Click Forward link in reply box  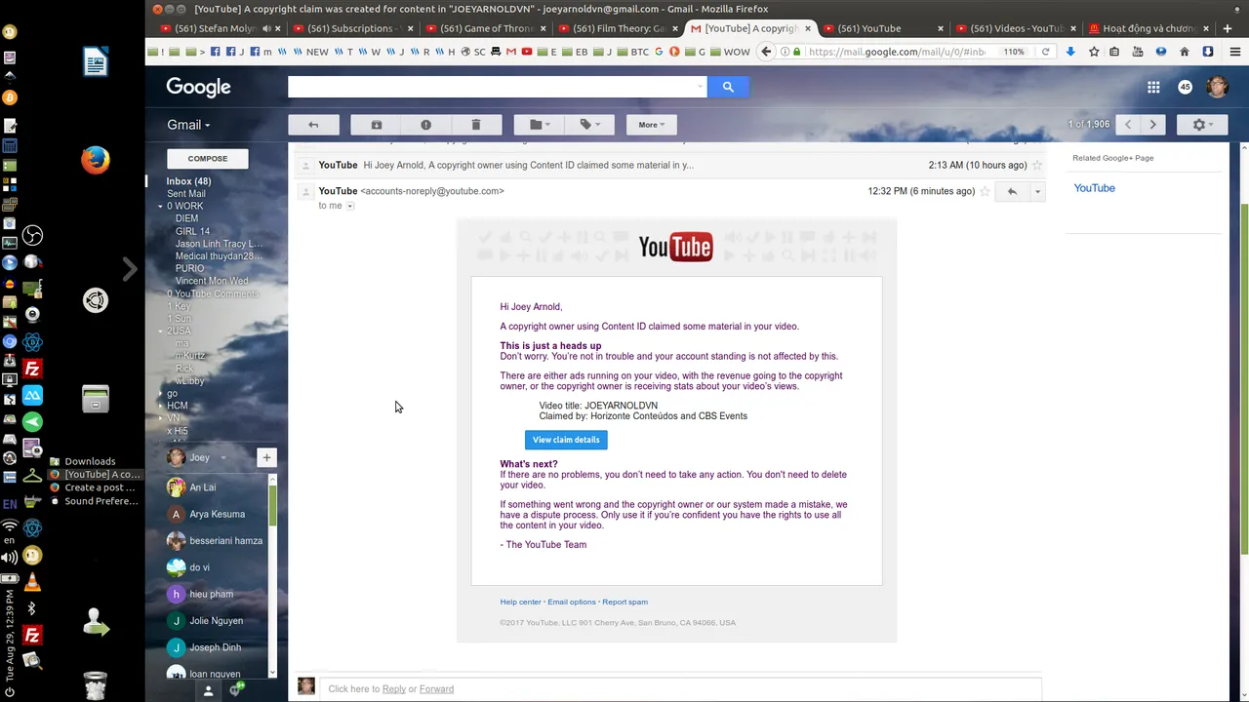click(436, 689)
